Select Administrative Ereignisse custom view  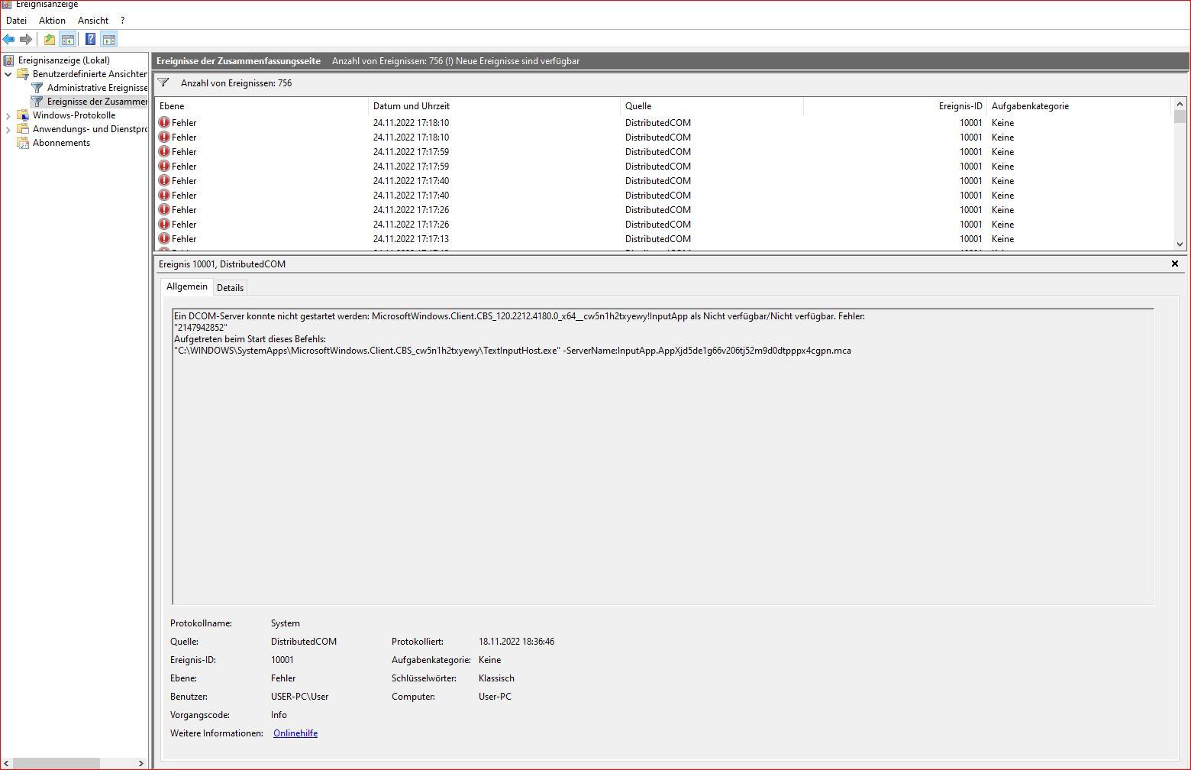97,88
